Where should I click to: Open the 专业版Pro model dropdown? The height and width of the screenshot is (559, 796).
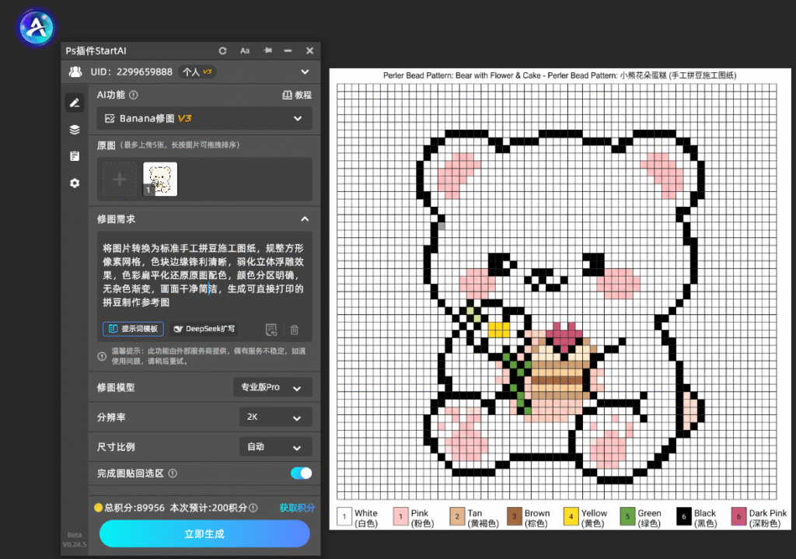point(273,387)
